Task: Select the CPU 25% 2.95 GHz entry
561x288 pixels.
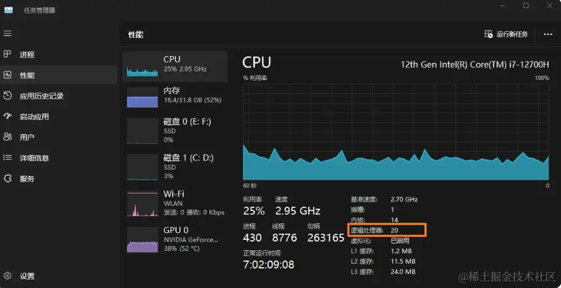Action: tap(175, 67)
